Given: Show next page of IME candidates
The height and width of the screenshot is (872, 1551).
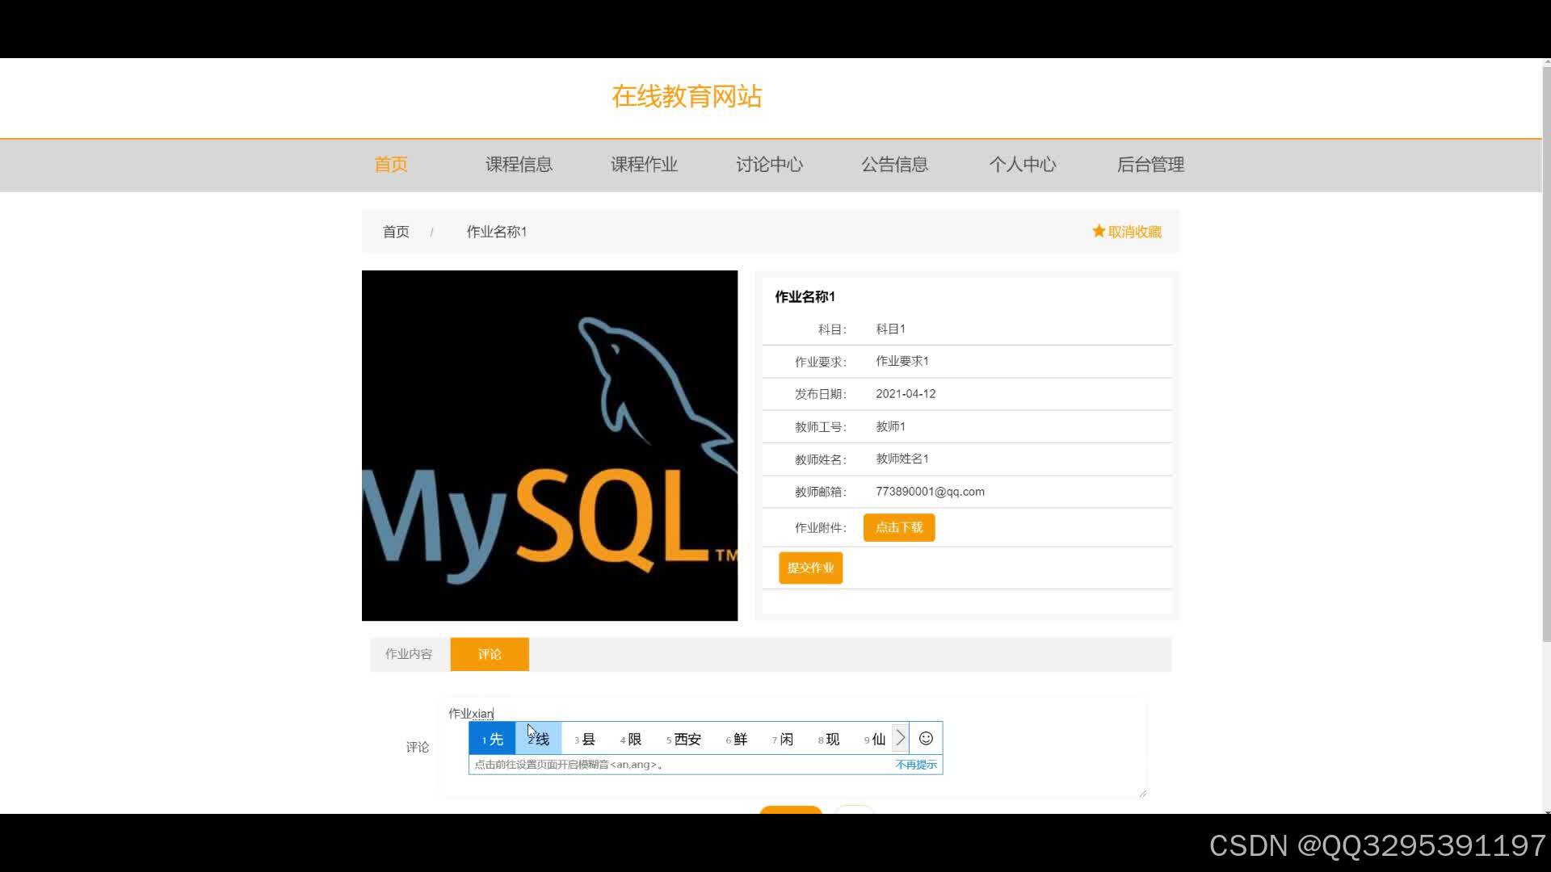Looking at the screenshot, I should pos(901,738).
